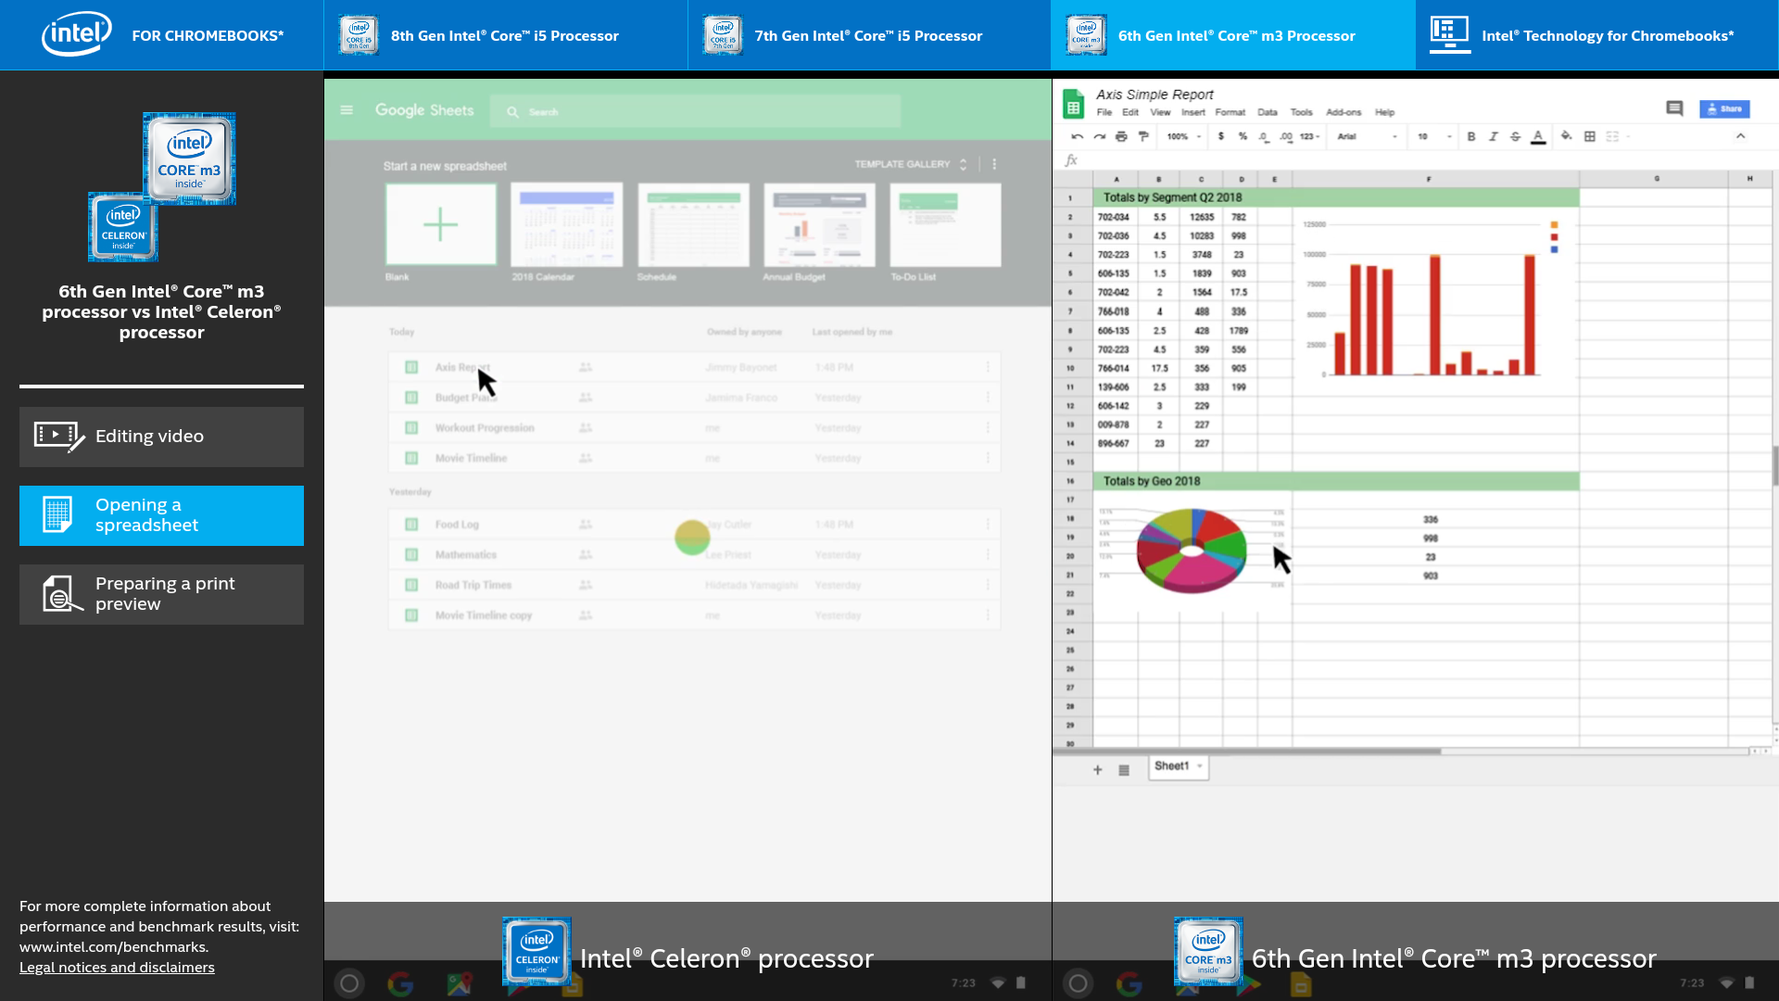The height and width of the screenshot is (1001, 1779).
Task: Select the pie chart under Totals by Geo
Action: point(1192,550)
